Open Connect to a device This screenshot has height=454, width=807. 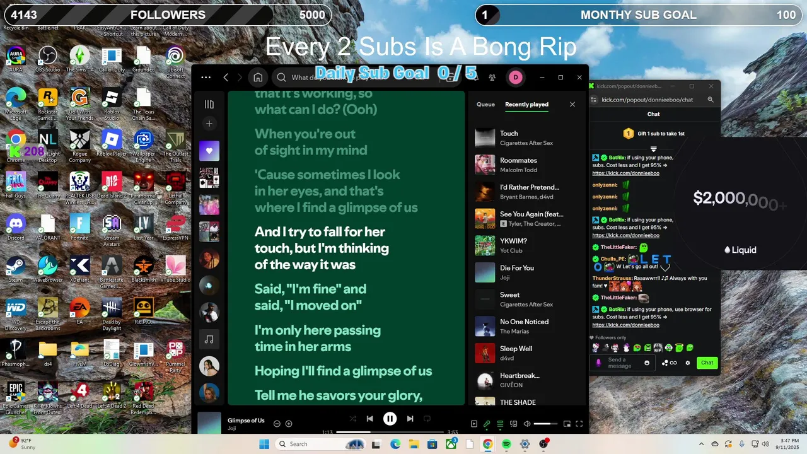pos(513,424)
